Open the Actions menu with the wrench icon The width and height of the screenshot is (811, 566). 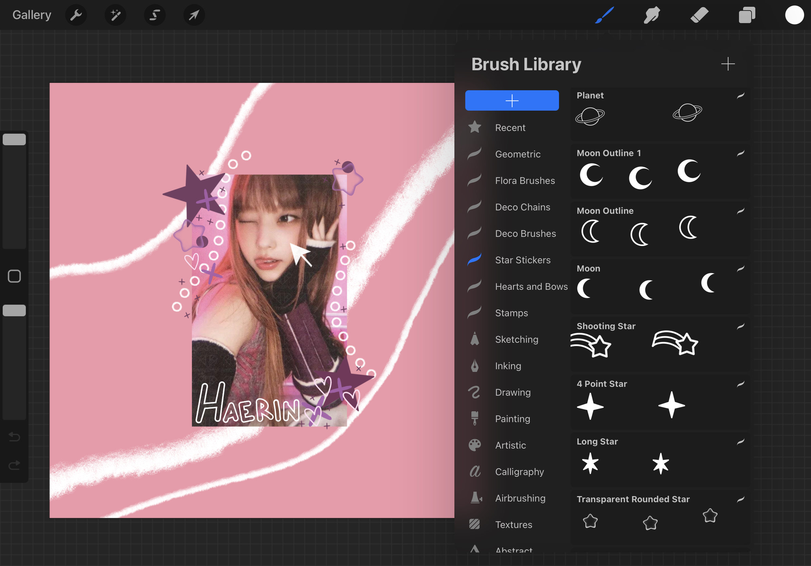tap(76, 15)
